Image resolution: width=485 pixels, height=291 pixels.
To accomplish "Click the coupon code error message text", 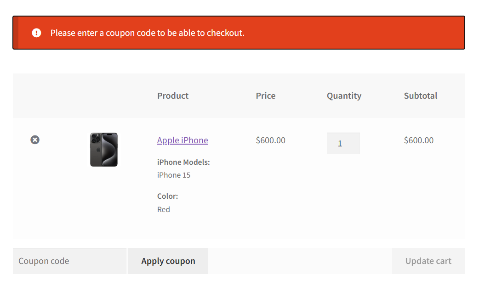I will pos(147,33).
